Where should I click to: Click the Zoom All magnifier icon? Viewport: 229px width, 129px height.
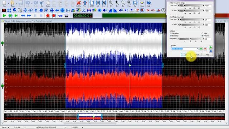click(x=111, y=3)
